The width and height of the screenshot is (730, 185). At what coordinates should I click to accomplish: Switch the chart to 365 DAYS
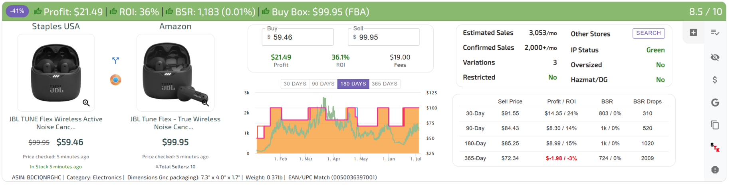click(385, 84)
